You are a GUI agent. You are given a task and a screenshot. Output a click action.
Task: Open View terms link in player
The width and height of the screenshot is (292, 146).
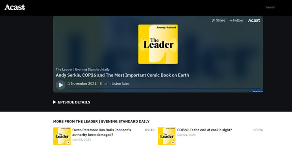pyautogui.click(x=257, y=91)
